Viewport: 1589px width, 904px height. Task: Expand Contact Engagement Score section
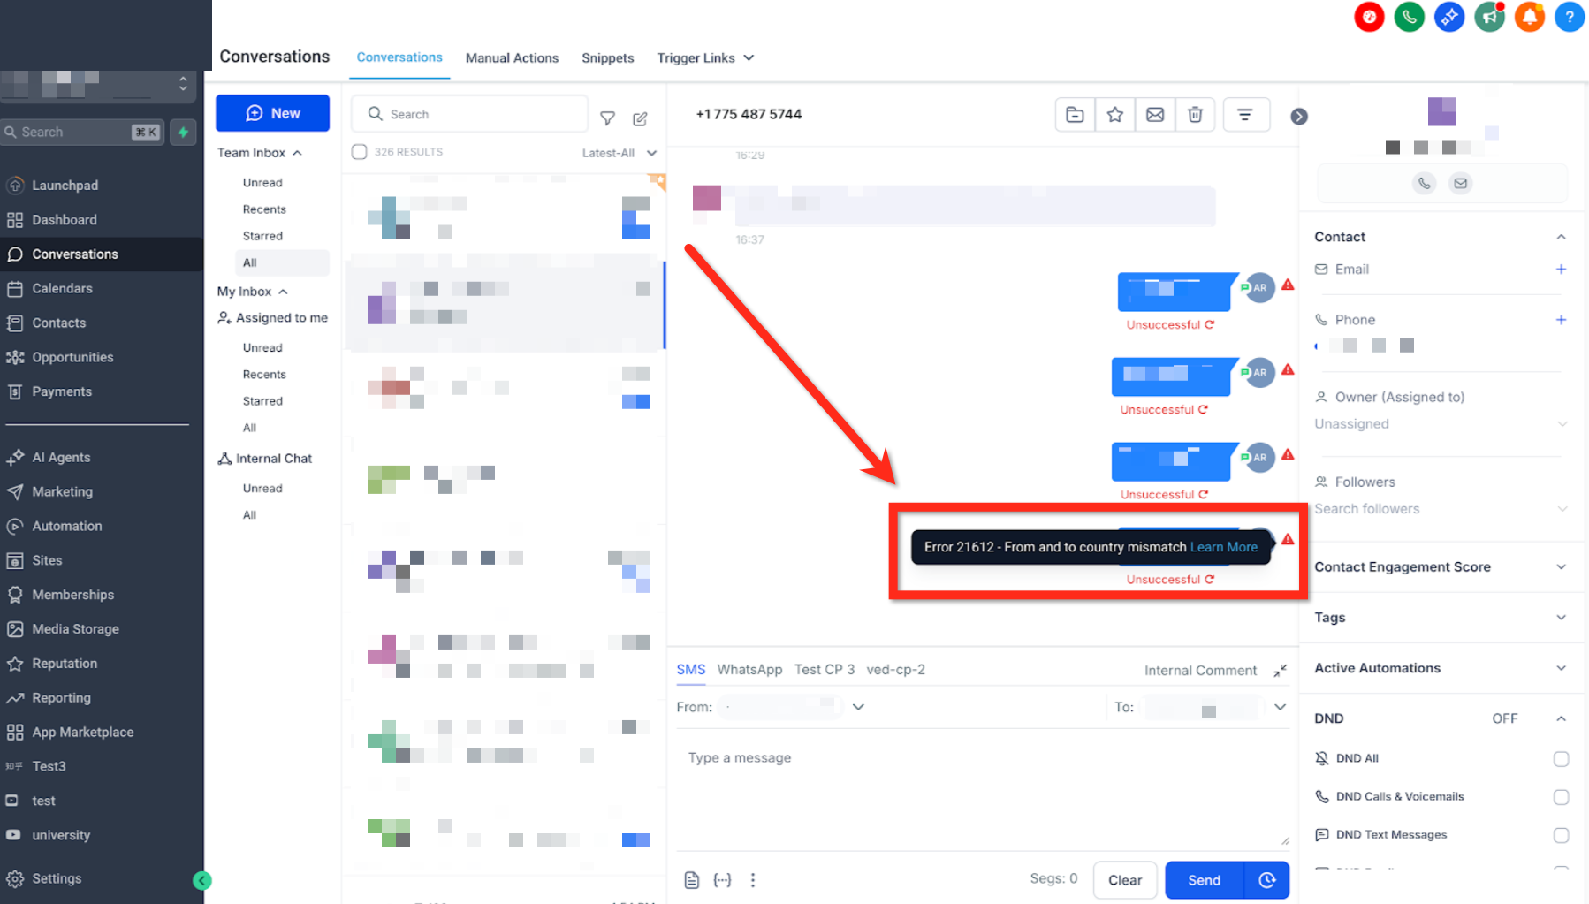click(x=1441, y=567)
